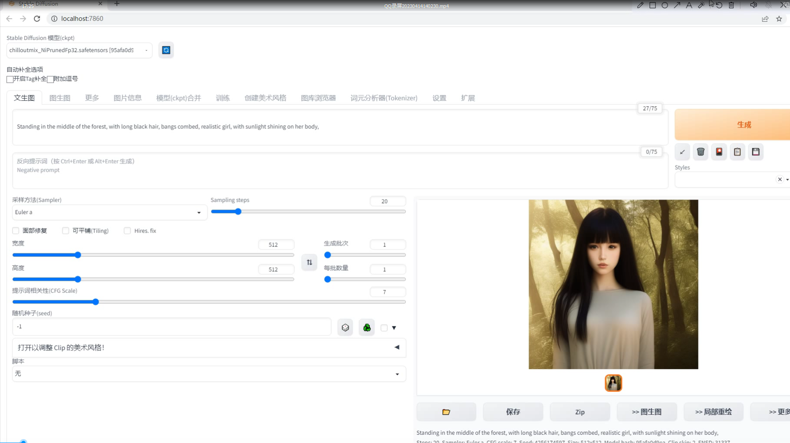Enable the Hires. fix checkbox
The image size is (790, 443).
(127, 230)
